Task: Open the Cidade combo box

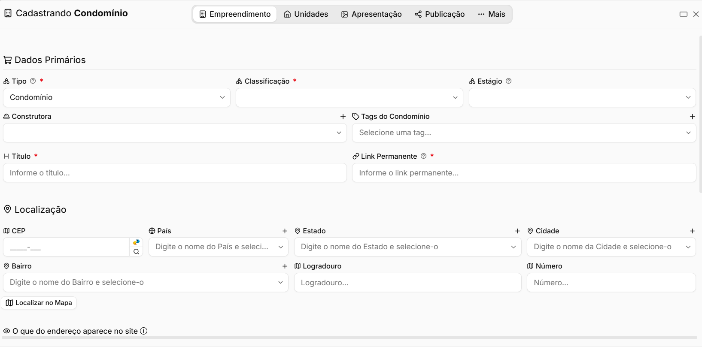Action: coord(611,247)
